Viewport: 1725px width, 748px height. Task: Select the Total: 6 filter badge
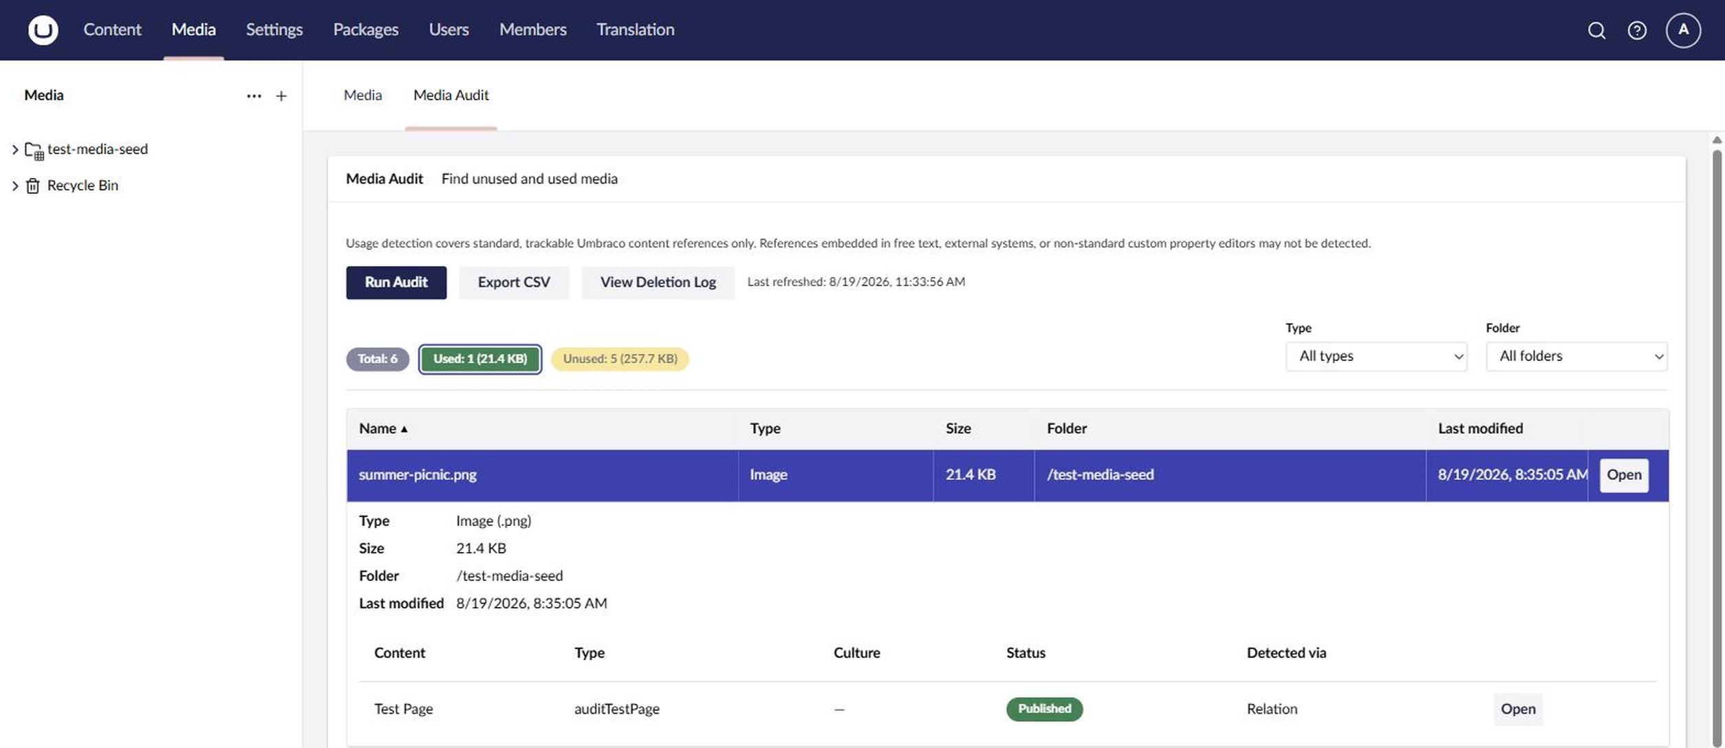click(377, 359)
